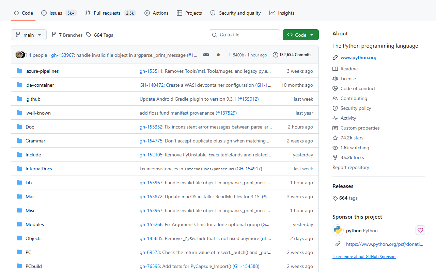Click the folder icon beside .devcontainer
This screenshot has height=272, width=436.
pos(19,85)
